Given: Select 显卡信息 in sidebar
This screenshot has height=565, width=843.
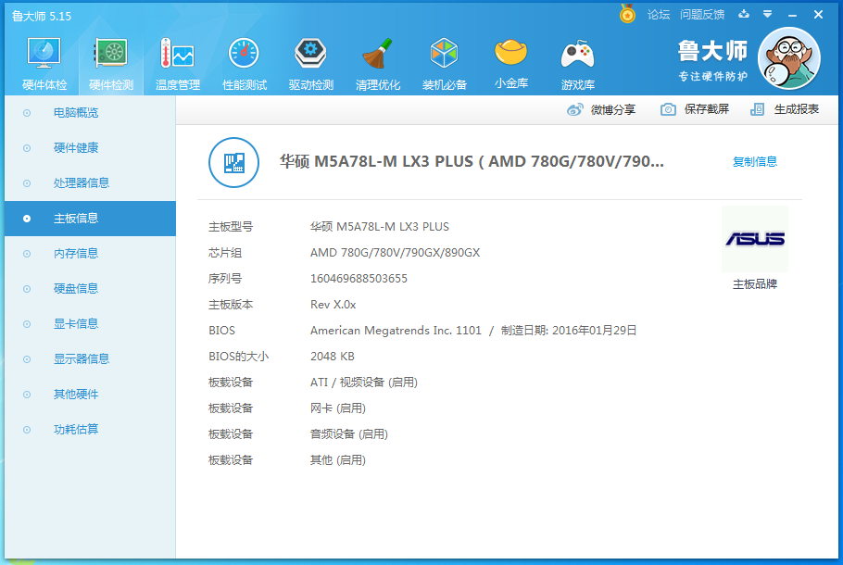Looking at the screenshot, I should pos(91,323).
